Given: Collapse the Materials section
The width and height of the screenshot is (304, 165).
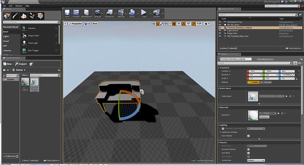Looking at the screenshot, I should (219, 107).
